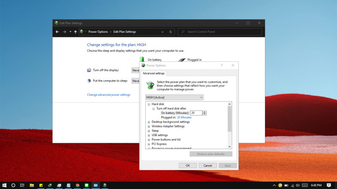The width and height of the screenshot is (337, 189).
Task: Select Edit Plan Settings breadcrumb
Action: click(125, 32)
